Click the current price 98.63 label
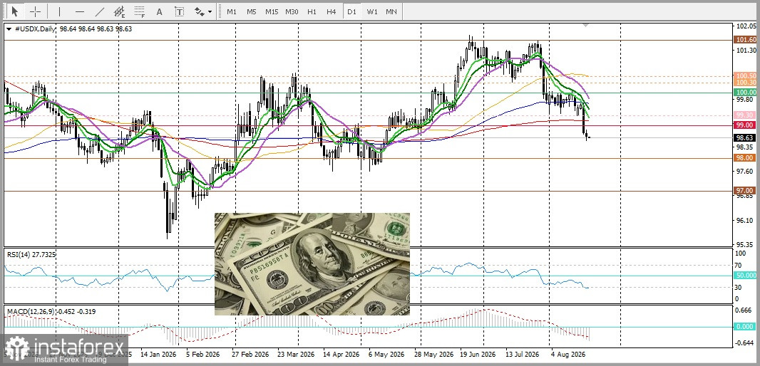Viewport: 760px width, 366px height. [746, 137]
